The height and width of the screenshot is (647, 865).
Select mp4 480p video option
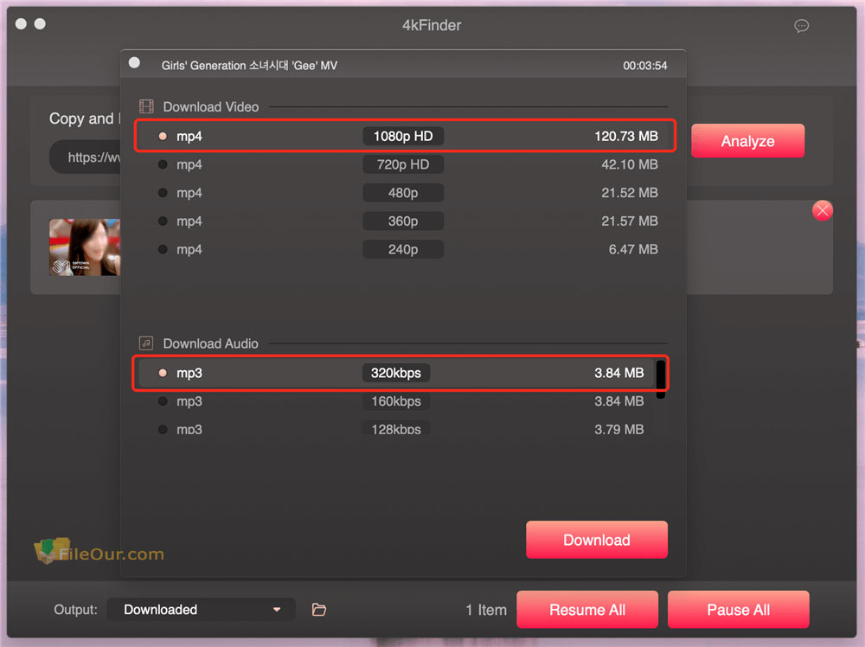point(406,193)
